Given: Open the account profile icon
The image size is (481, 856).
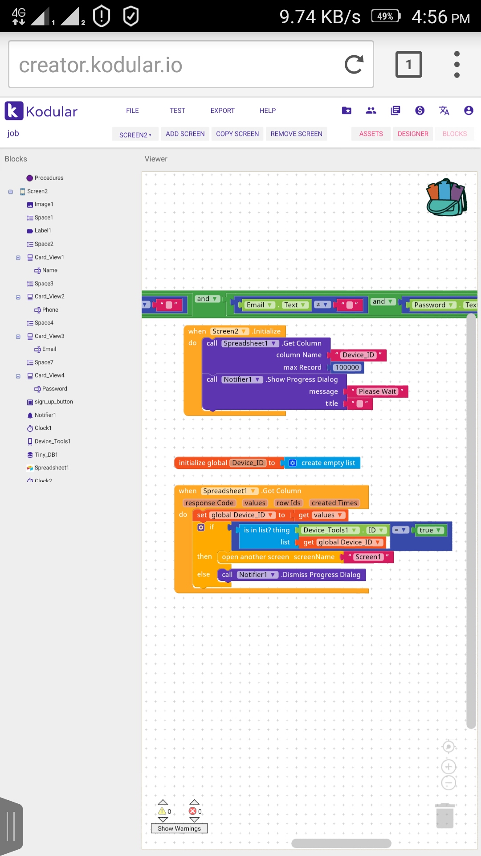Looking at the screenshot, I should pos(469,111).
